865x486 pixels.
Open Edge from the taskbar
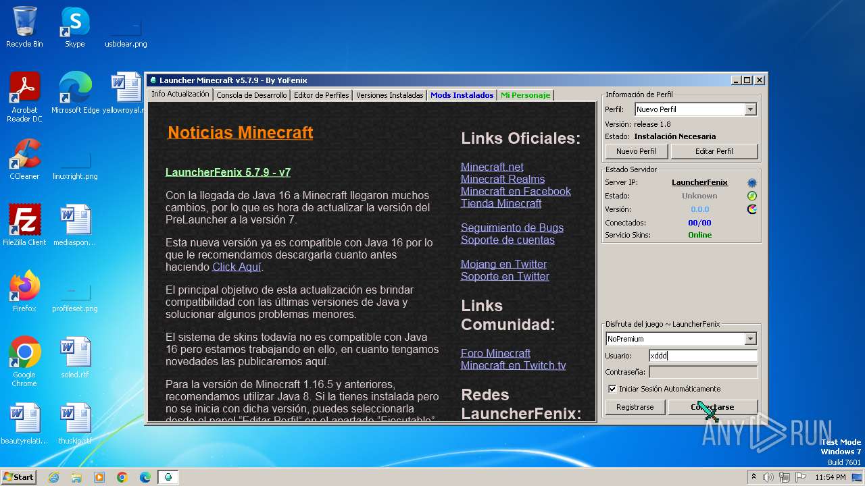click(x=145, y=477)
